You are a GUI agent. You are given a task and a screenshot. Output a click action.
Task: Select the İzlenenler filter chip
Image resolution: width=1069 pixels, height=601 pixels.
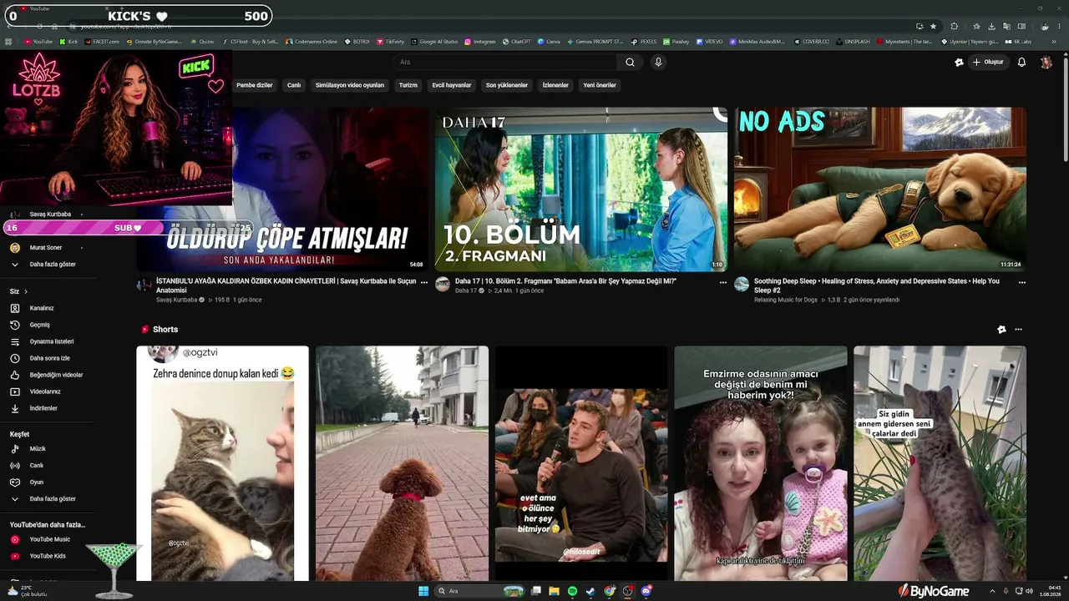pyautogui.click(x=555, y=85)
